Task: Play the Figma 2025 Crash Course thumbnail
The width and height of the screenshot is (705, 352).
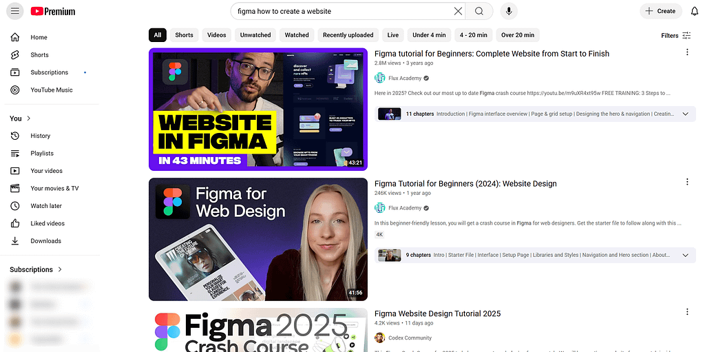Action: 258,330
